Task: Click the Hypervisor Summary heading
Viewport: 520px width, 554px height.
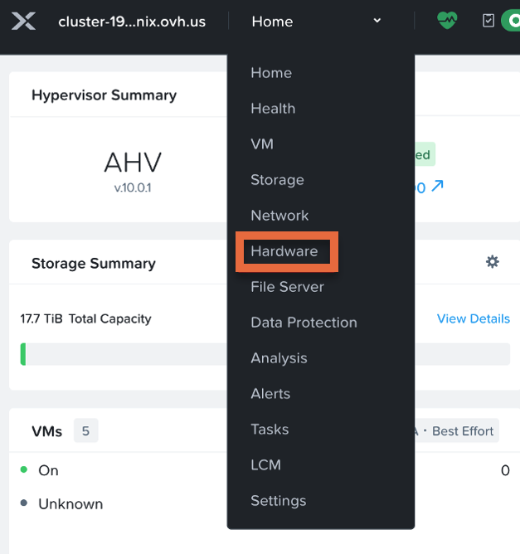Action: pos(104,95)
